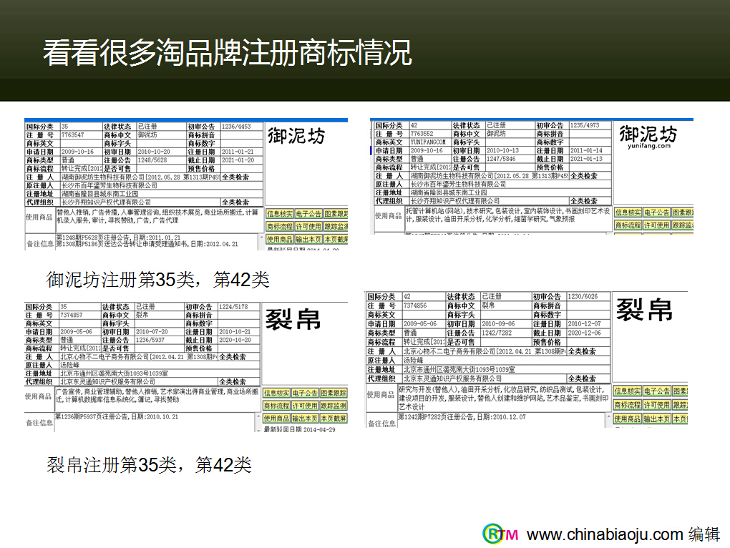This screenshot has width=730, height=548.
Task: Click the 备注信息 line dated 2010.12.07
Action: click(x=462, y=417)
